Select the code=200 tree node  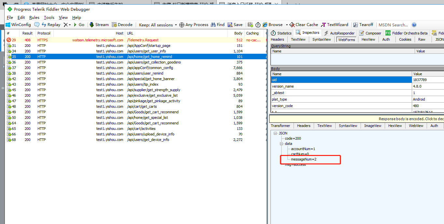click(293, 138)
